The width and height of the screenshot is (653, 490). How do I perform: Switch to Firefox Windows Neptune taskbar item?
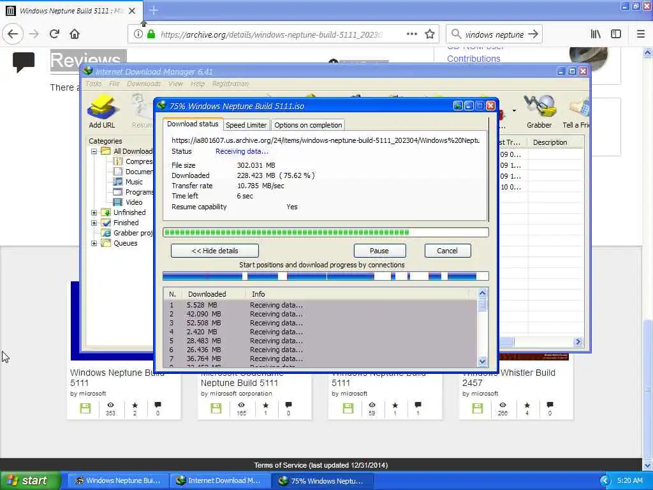[x=118, y=481]
